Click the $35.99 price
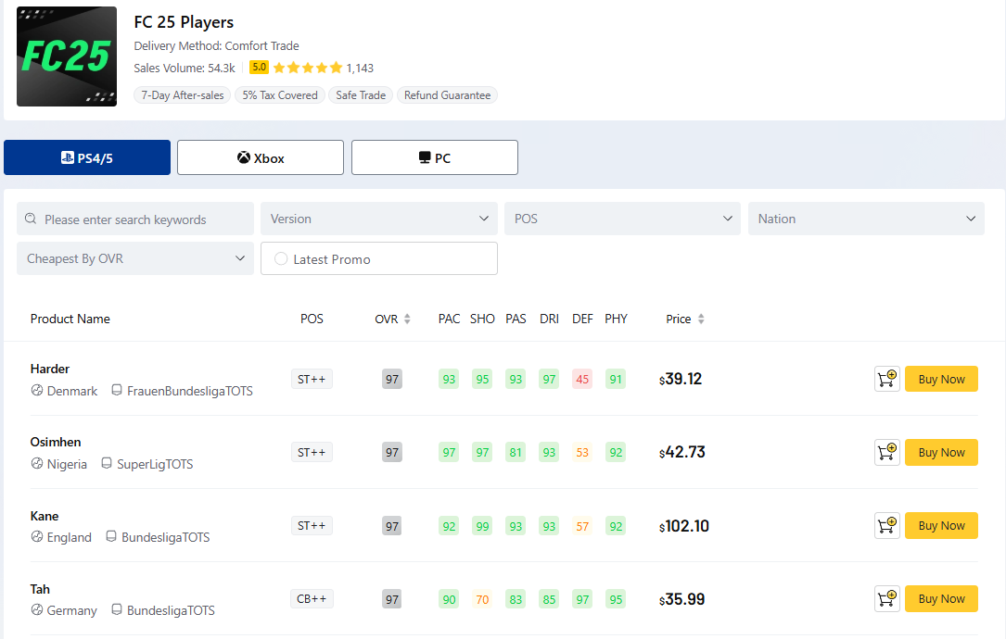The height and width of the screenshot is (639, 1006). (682, 599)
